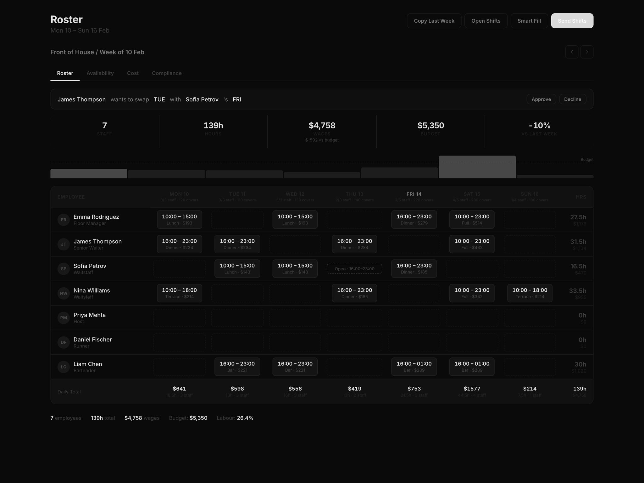Open the Compliance tab
Viewport: 644px width, 483px height.
[167, 73]
